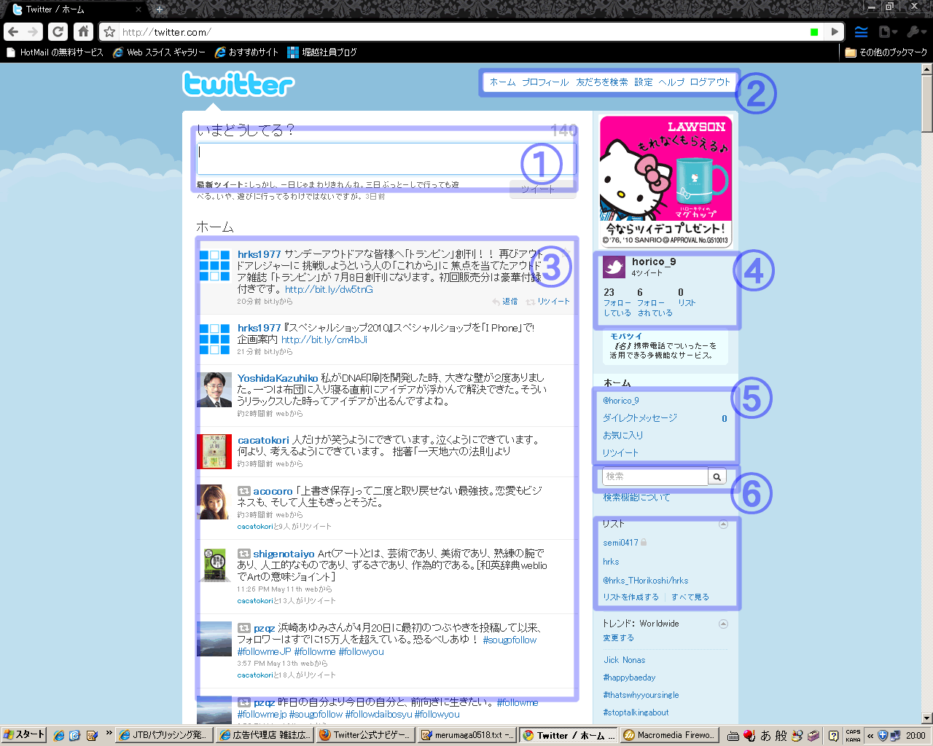Viewport: 933px width, 746px height.
Task: Click the ツイート button
Action: pos(542,189)
